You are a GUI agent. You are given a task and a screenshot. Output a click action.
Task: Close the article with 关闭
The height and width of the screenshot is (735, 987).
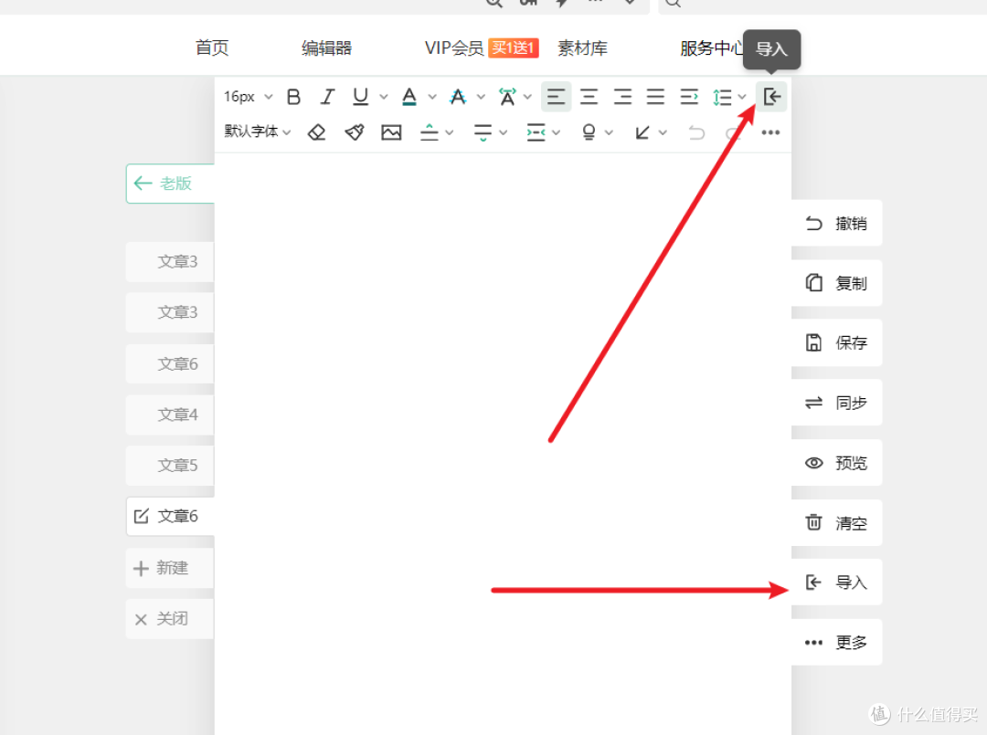point(170,619)
